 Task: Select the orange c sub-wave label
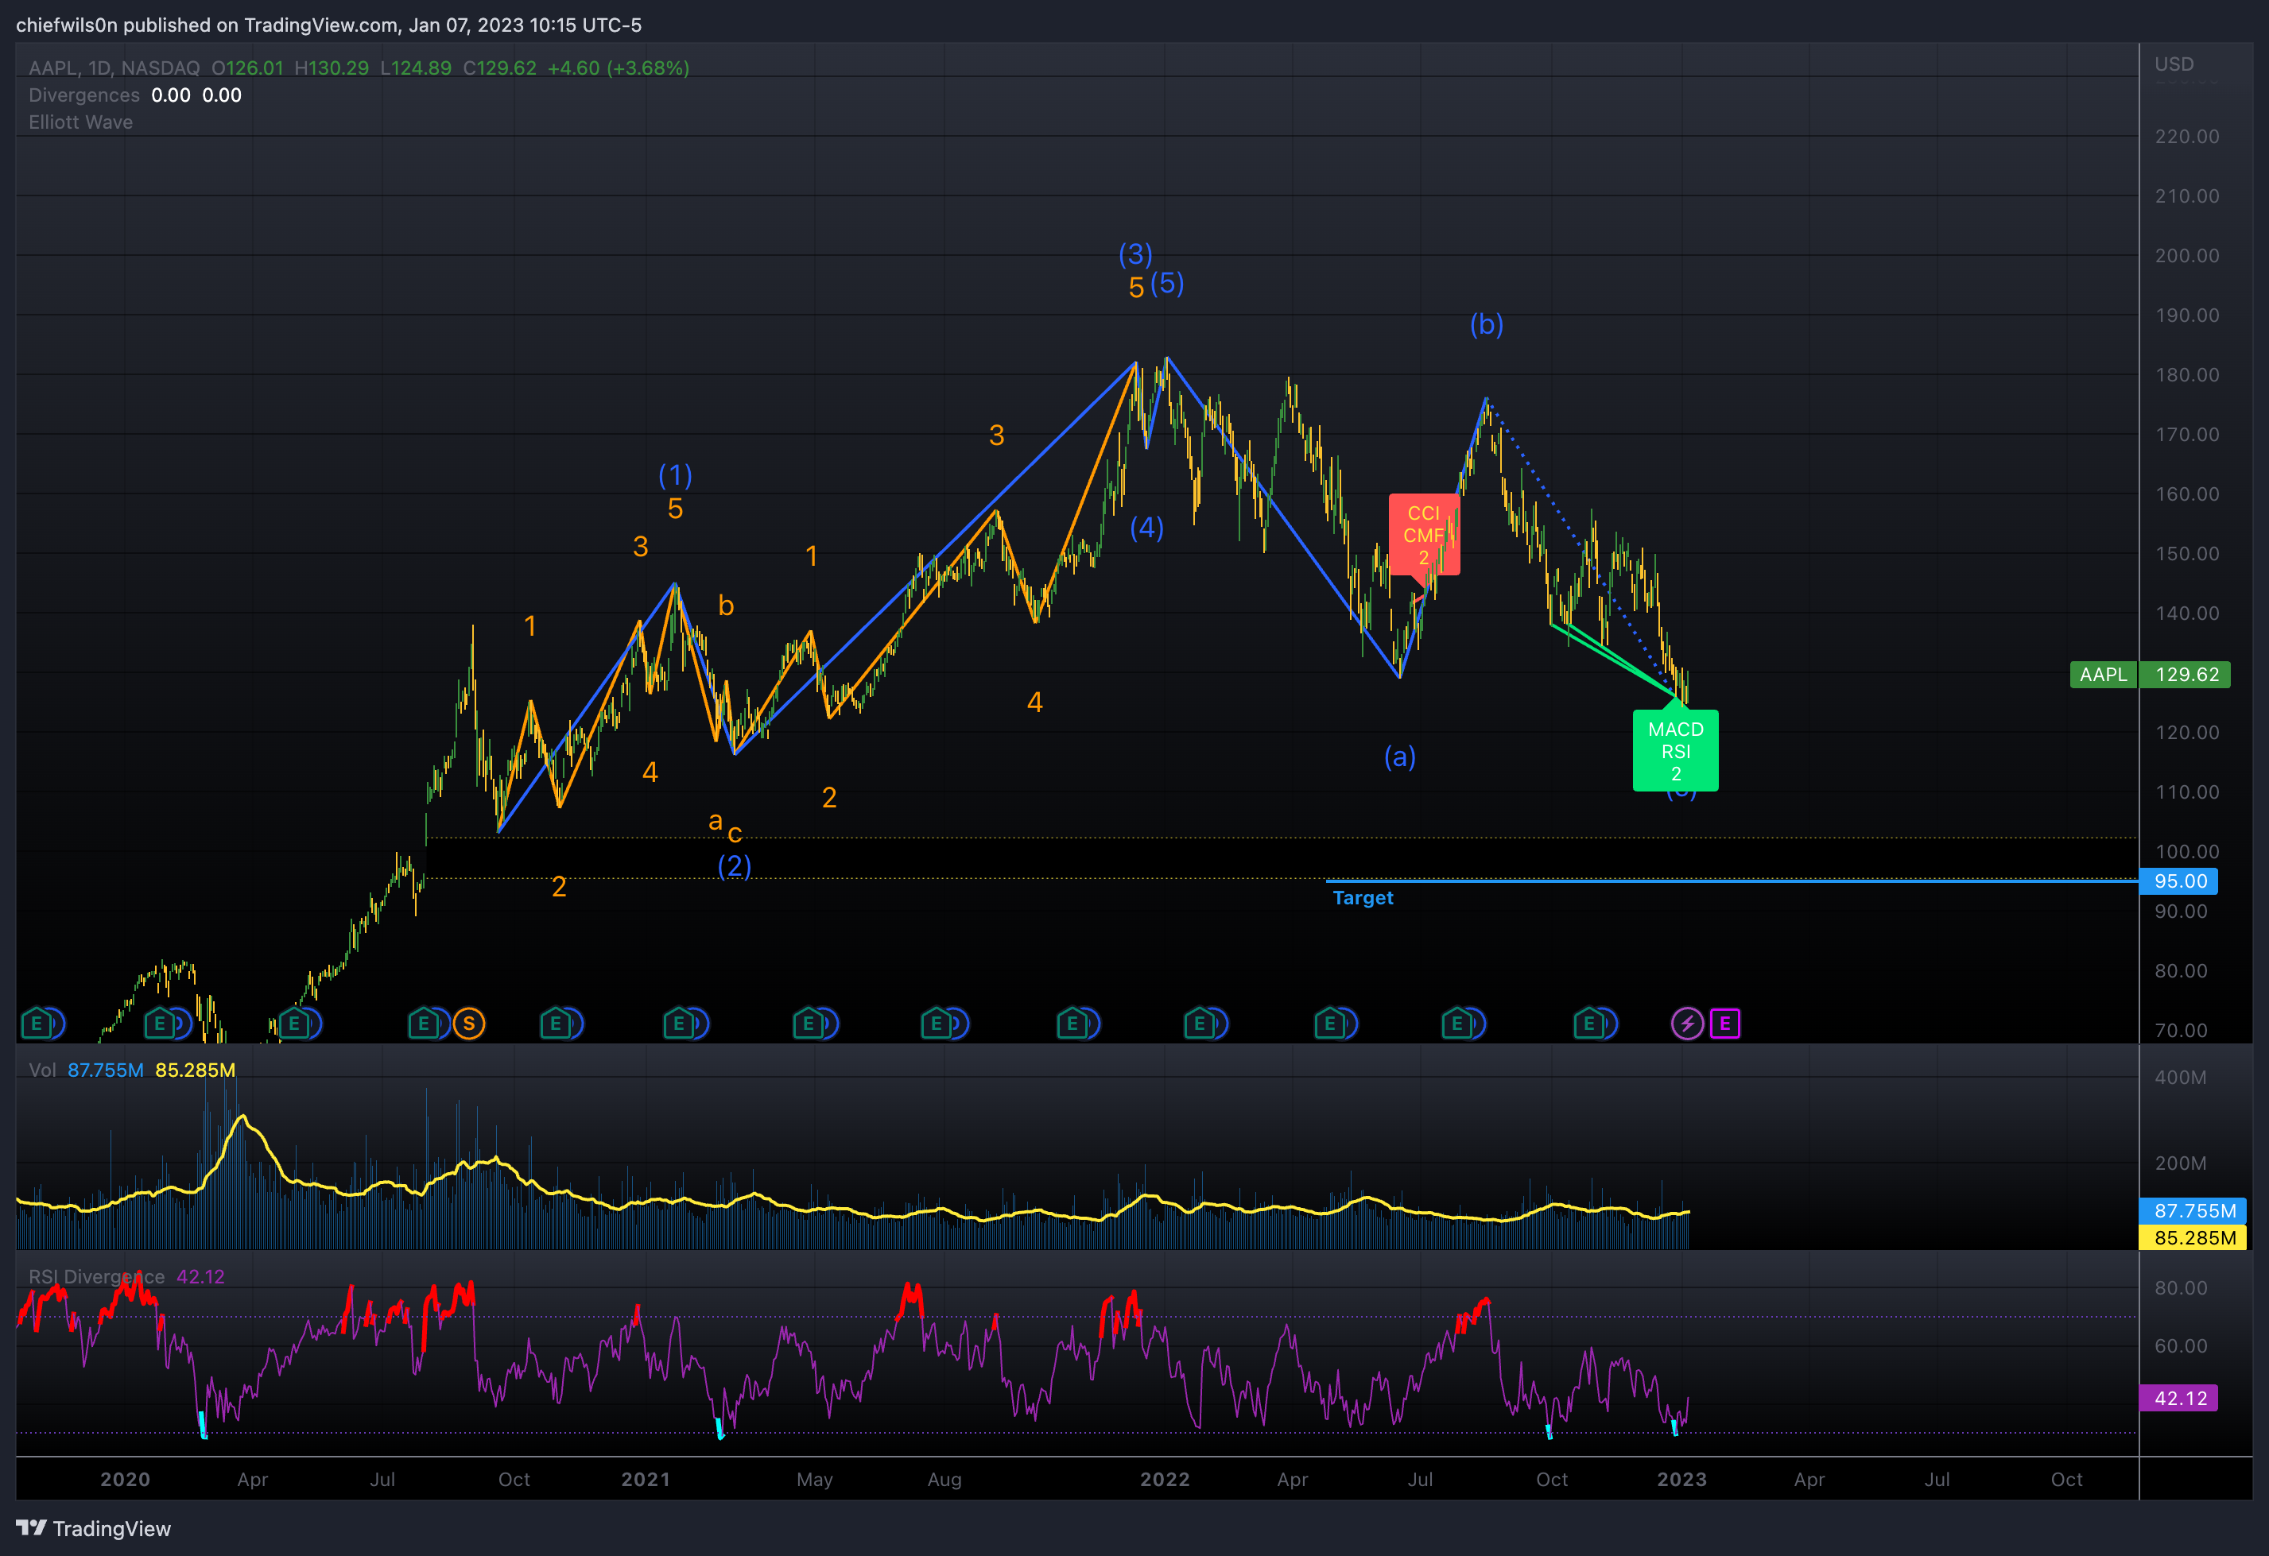coord(735,834)
